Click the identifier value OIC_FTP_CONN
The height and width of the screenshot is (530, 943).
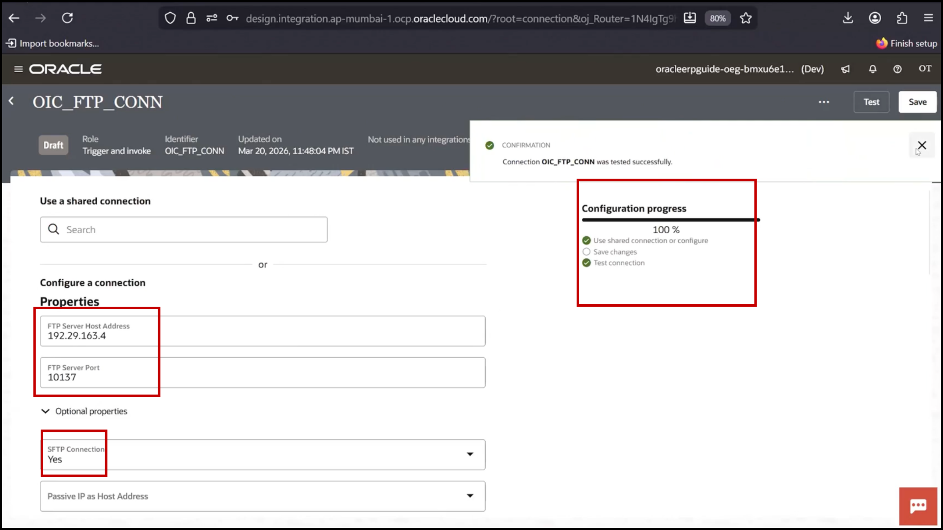[x=194, y=151]
